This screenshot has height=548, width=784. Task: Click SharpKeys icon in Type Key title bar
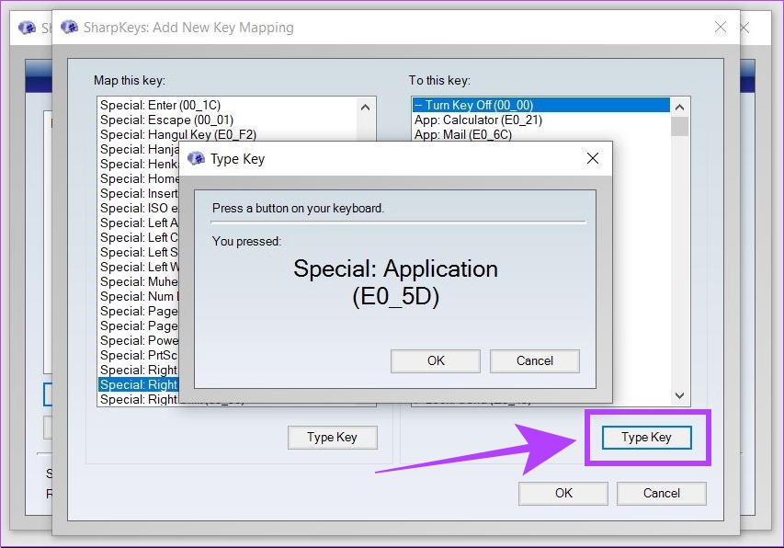pyautogui.click(x=196, y=158)
